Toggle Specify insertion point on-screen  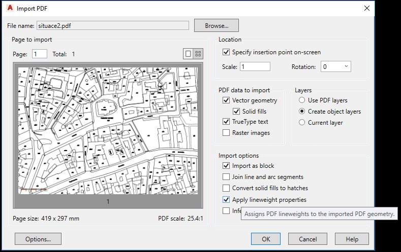point(226,52)
